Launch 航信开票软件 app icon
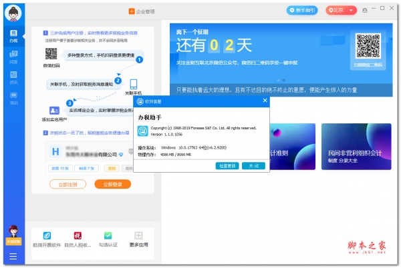 click(47, 235)
